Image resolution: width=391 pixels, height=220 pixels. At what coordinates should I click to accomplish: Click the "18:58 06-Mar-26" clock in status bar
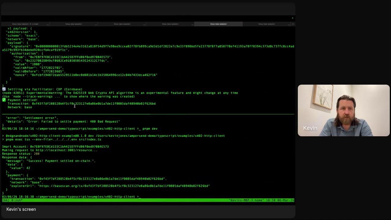280,200
